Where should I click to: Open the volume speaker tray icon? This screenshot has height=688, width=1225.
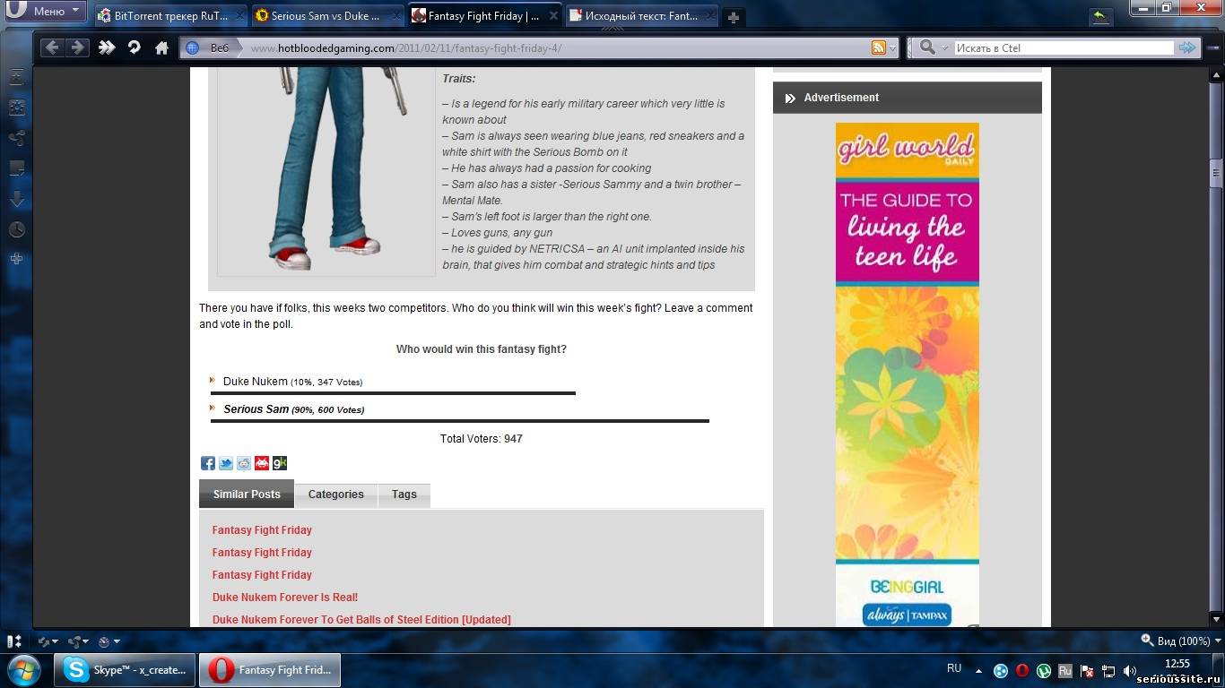click(x=1130, y=670)
